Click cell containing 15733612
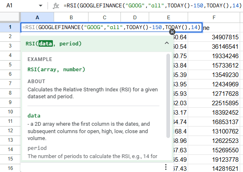This screenshot has height=172, width=243. pyautogui.click(x=214, y=66)
